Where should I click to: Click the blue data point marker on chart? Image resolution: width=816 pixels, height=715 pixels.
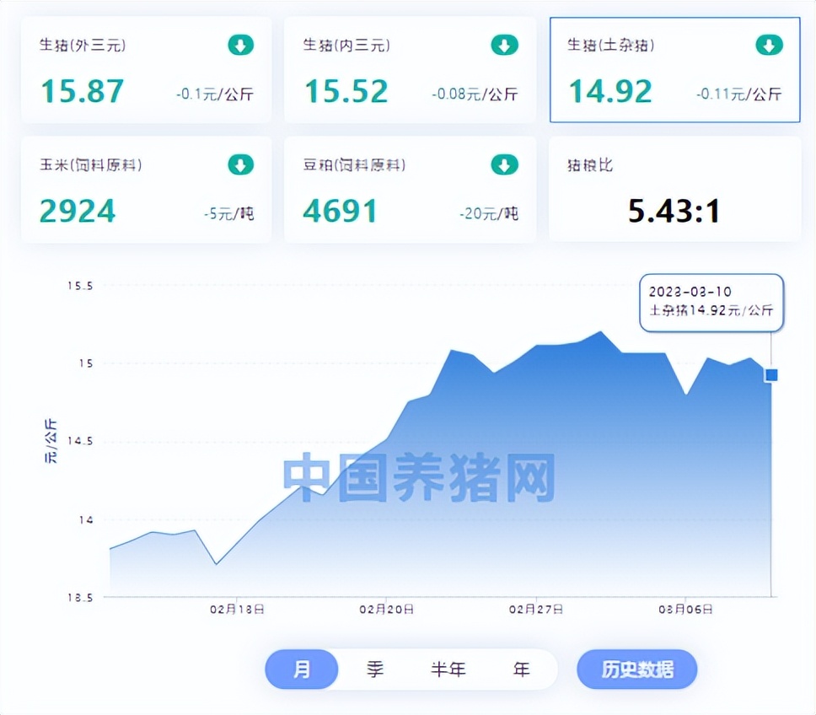click(x=771, y=374)
